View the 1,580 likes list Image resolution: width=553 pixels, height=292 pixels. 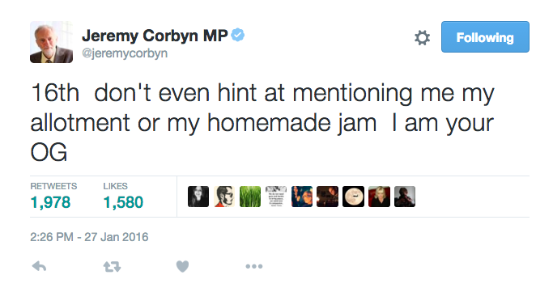click(x=123, y=197)
